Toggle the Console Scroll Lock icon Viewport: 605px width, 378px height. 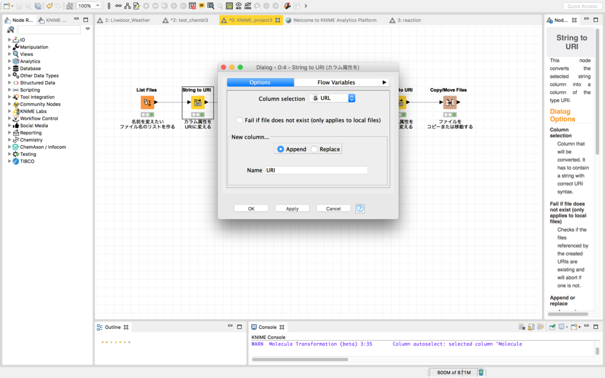(x=531, y=327)
